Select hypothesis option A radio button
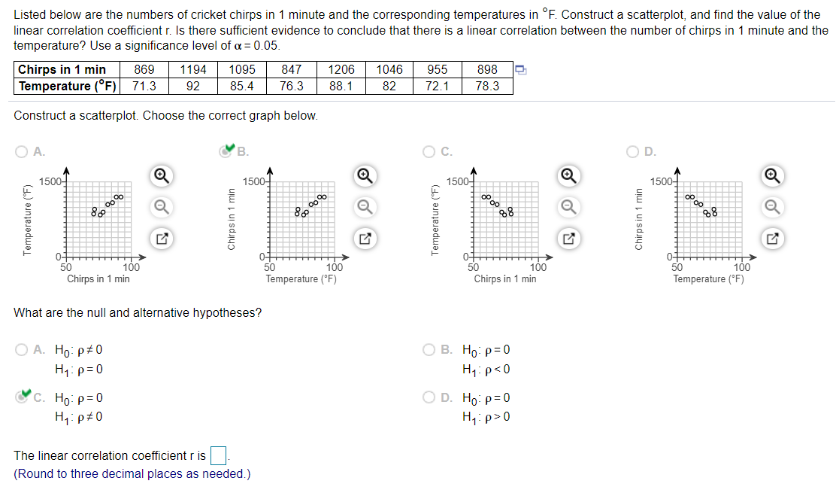The height and width of the screenshot is (496, 836). pos(21,348)
